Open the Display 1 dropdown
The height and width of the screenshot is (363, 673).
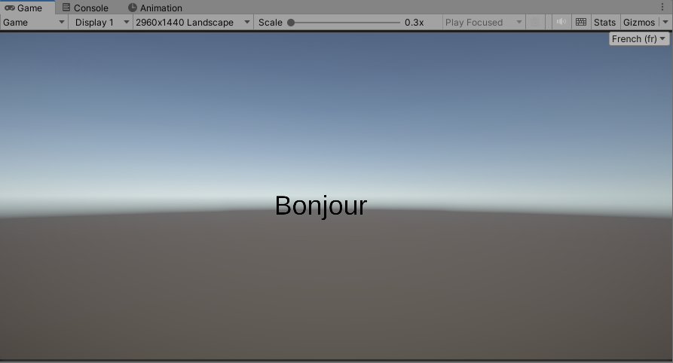click(x=101, y=23)
